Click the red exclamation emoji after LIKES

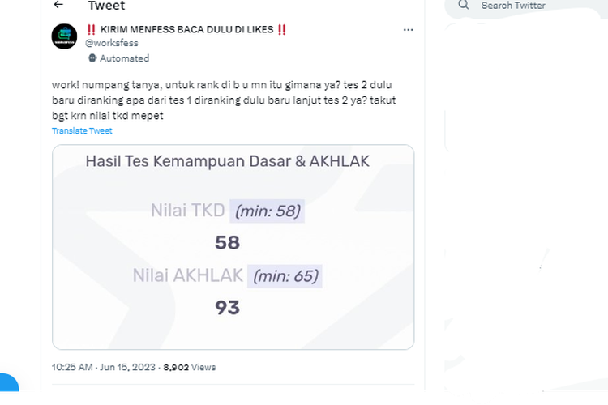pyautogui.click(x=282, y=29)
